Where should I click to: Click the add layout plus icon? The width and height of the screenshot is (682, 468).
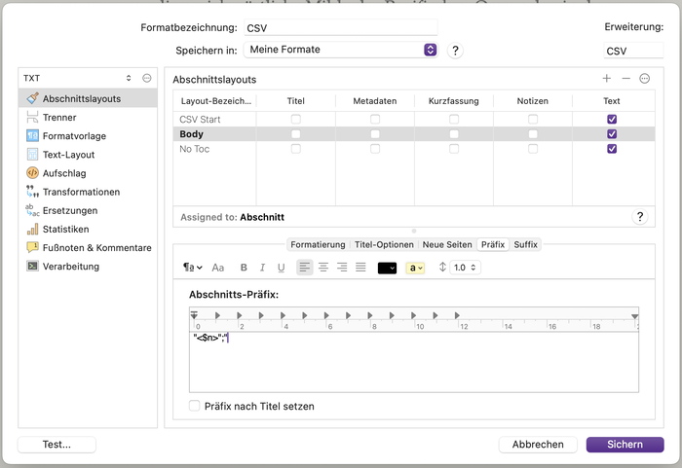[607, 79]
